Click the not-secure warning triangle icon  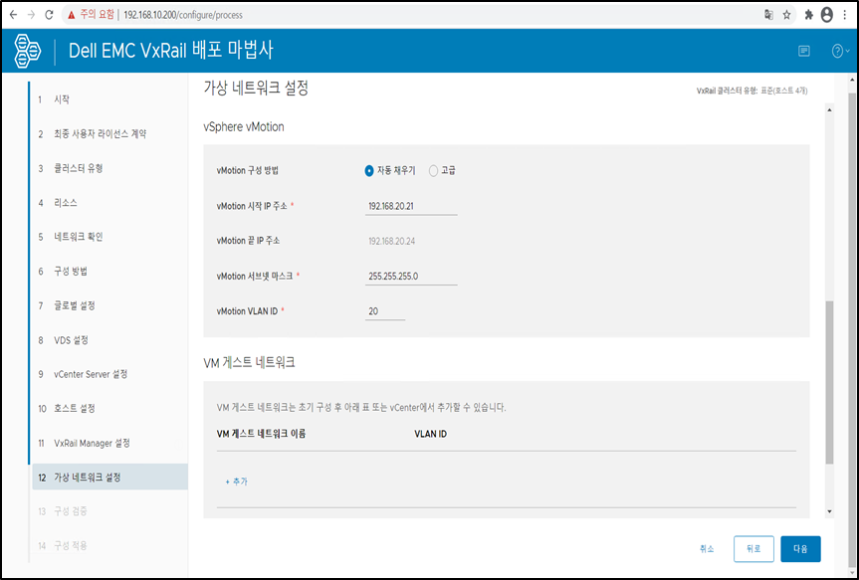(x=72, y=15)
